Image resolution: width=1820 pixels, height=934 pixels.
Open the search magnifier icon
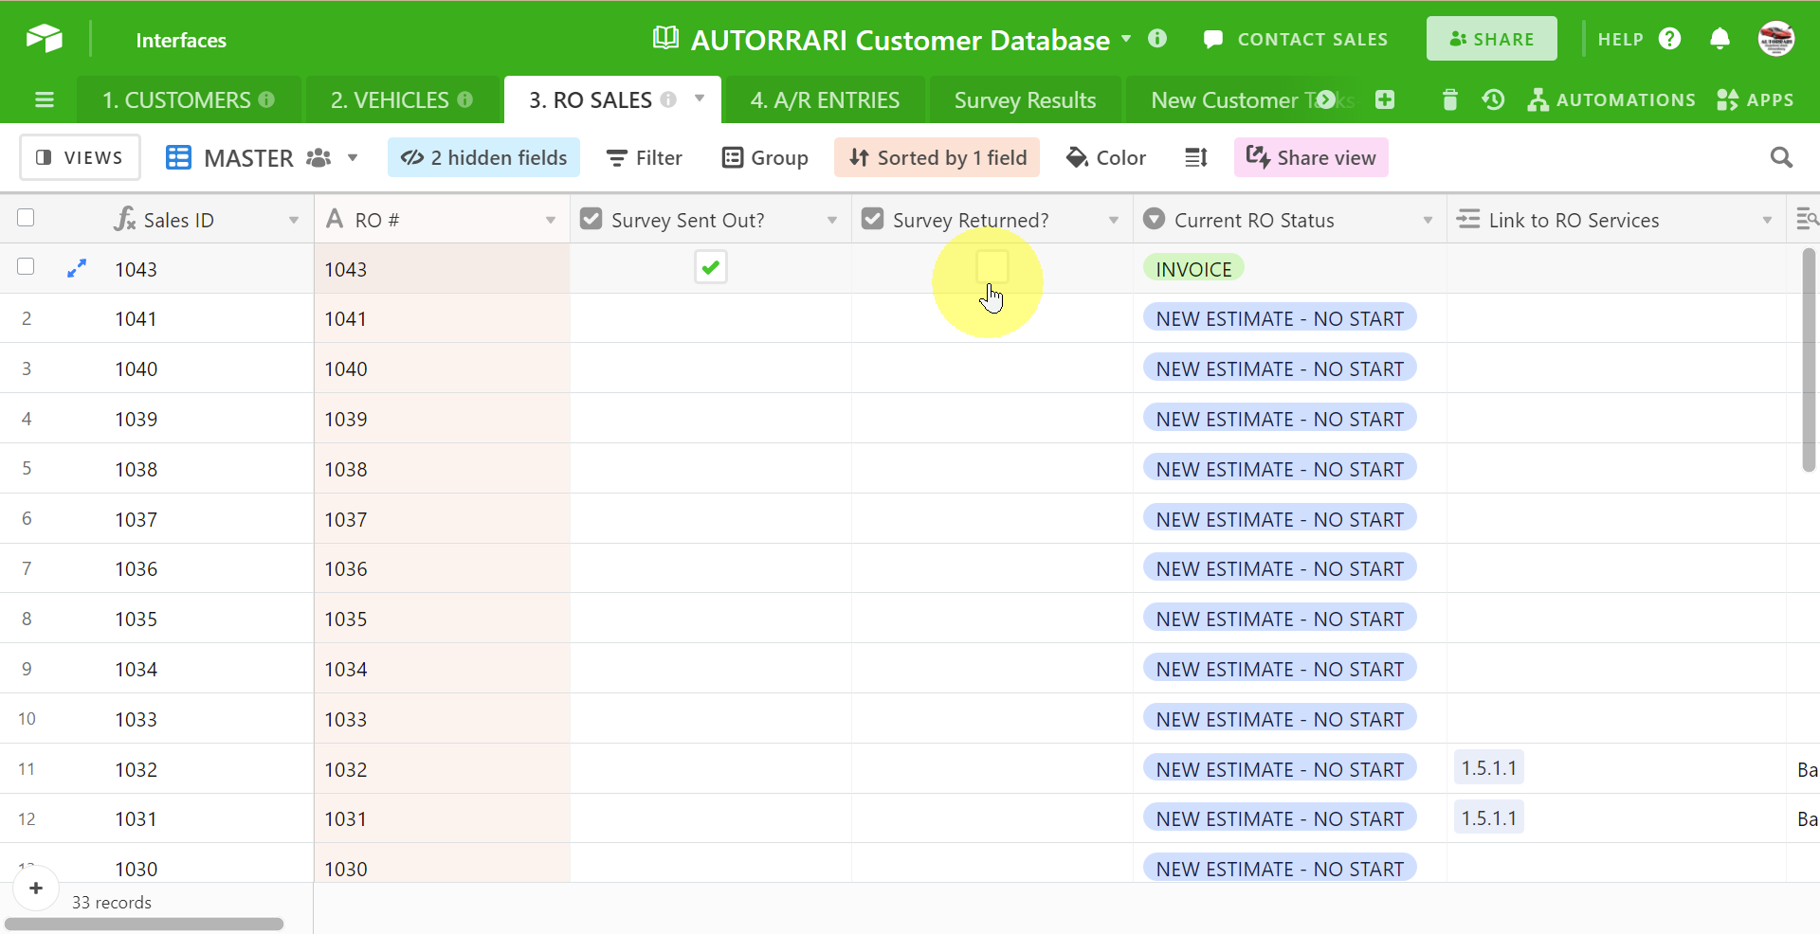click(x=1782, y=157)
